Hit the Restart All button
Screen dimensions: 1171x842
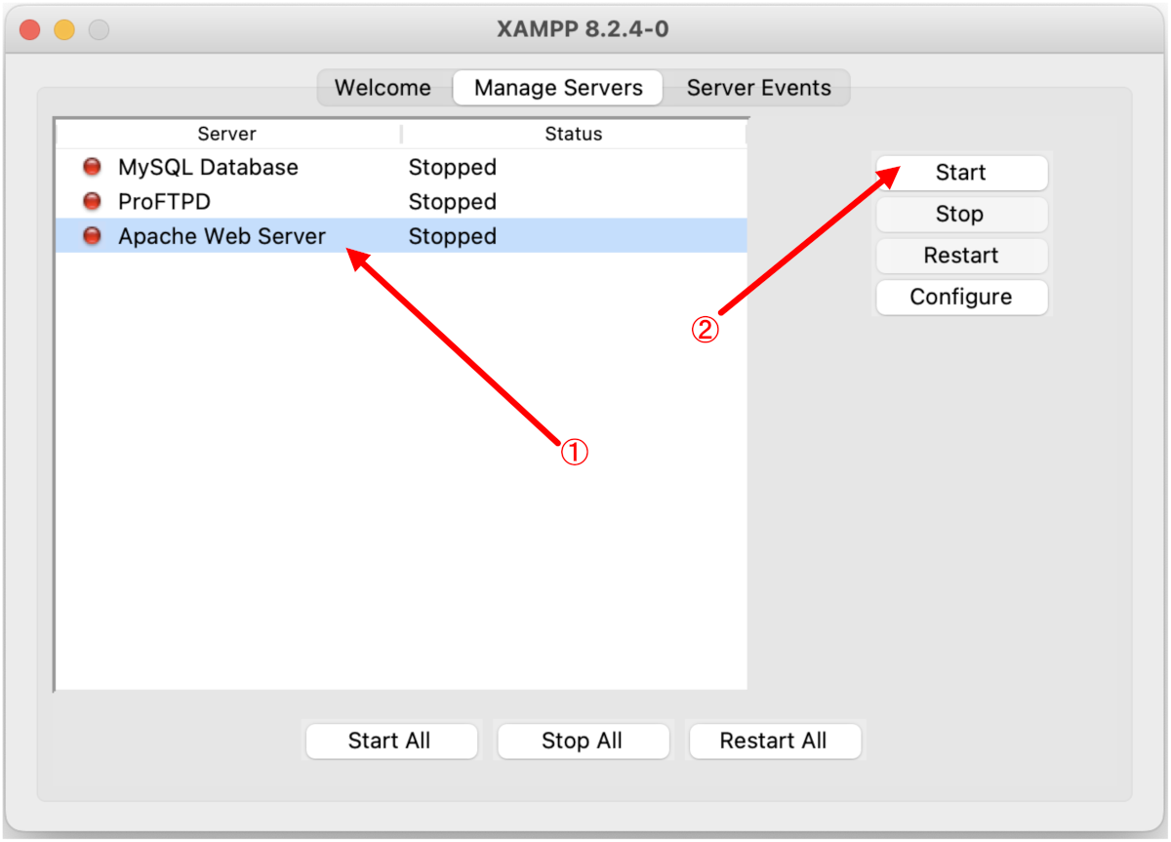point(773,741)
